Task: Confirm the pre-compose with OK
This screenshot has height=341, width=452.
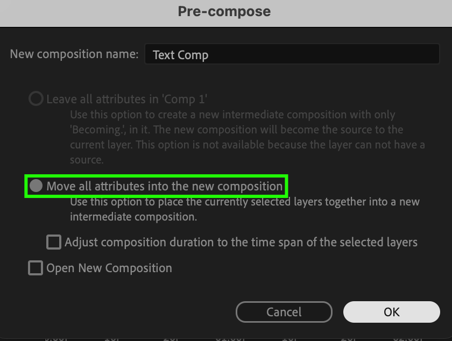Action: coord(391,312)
